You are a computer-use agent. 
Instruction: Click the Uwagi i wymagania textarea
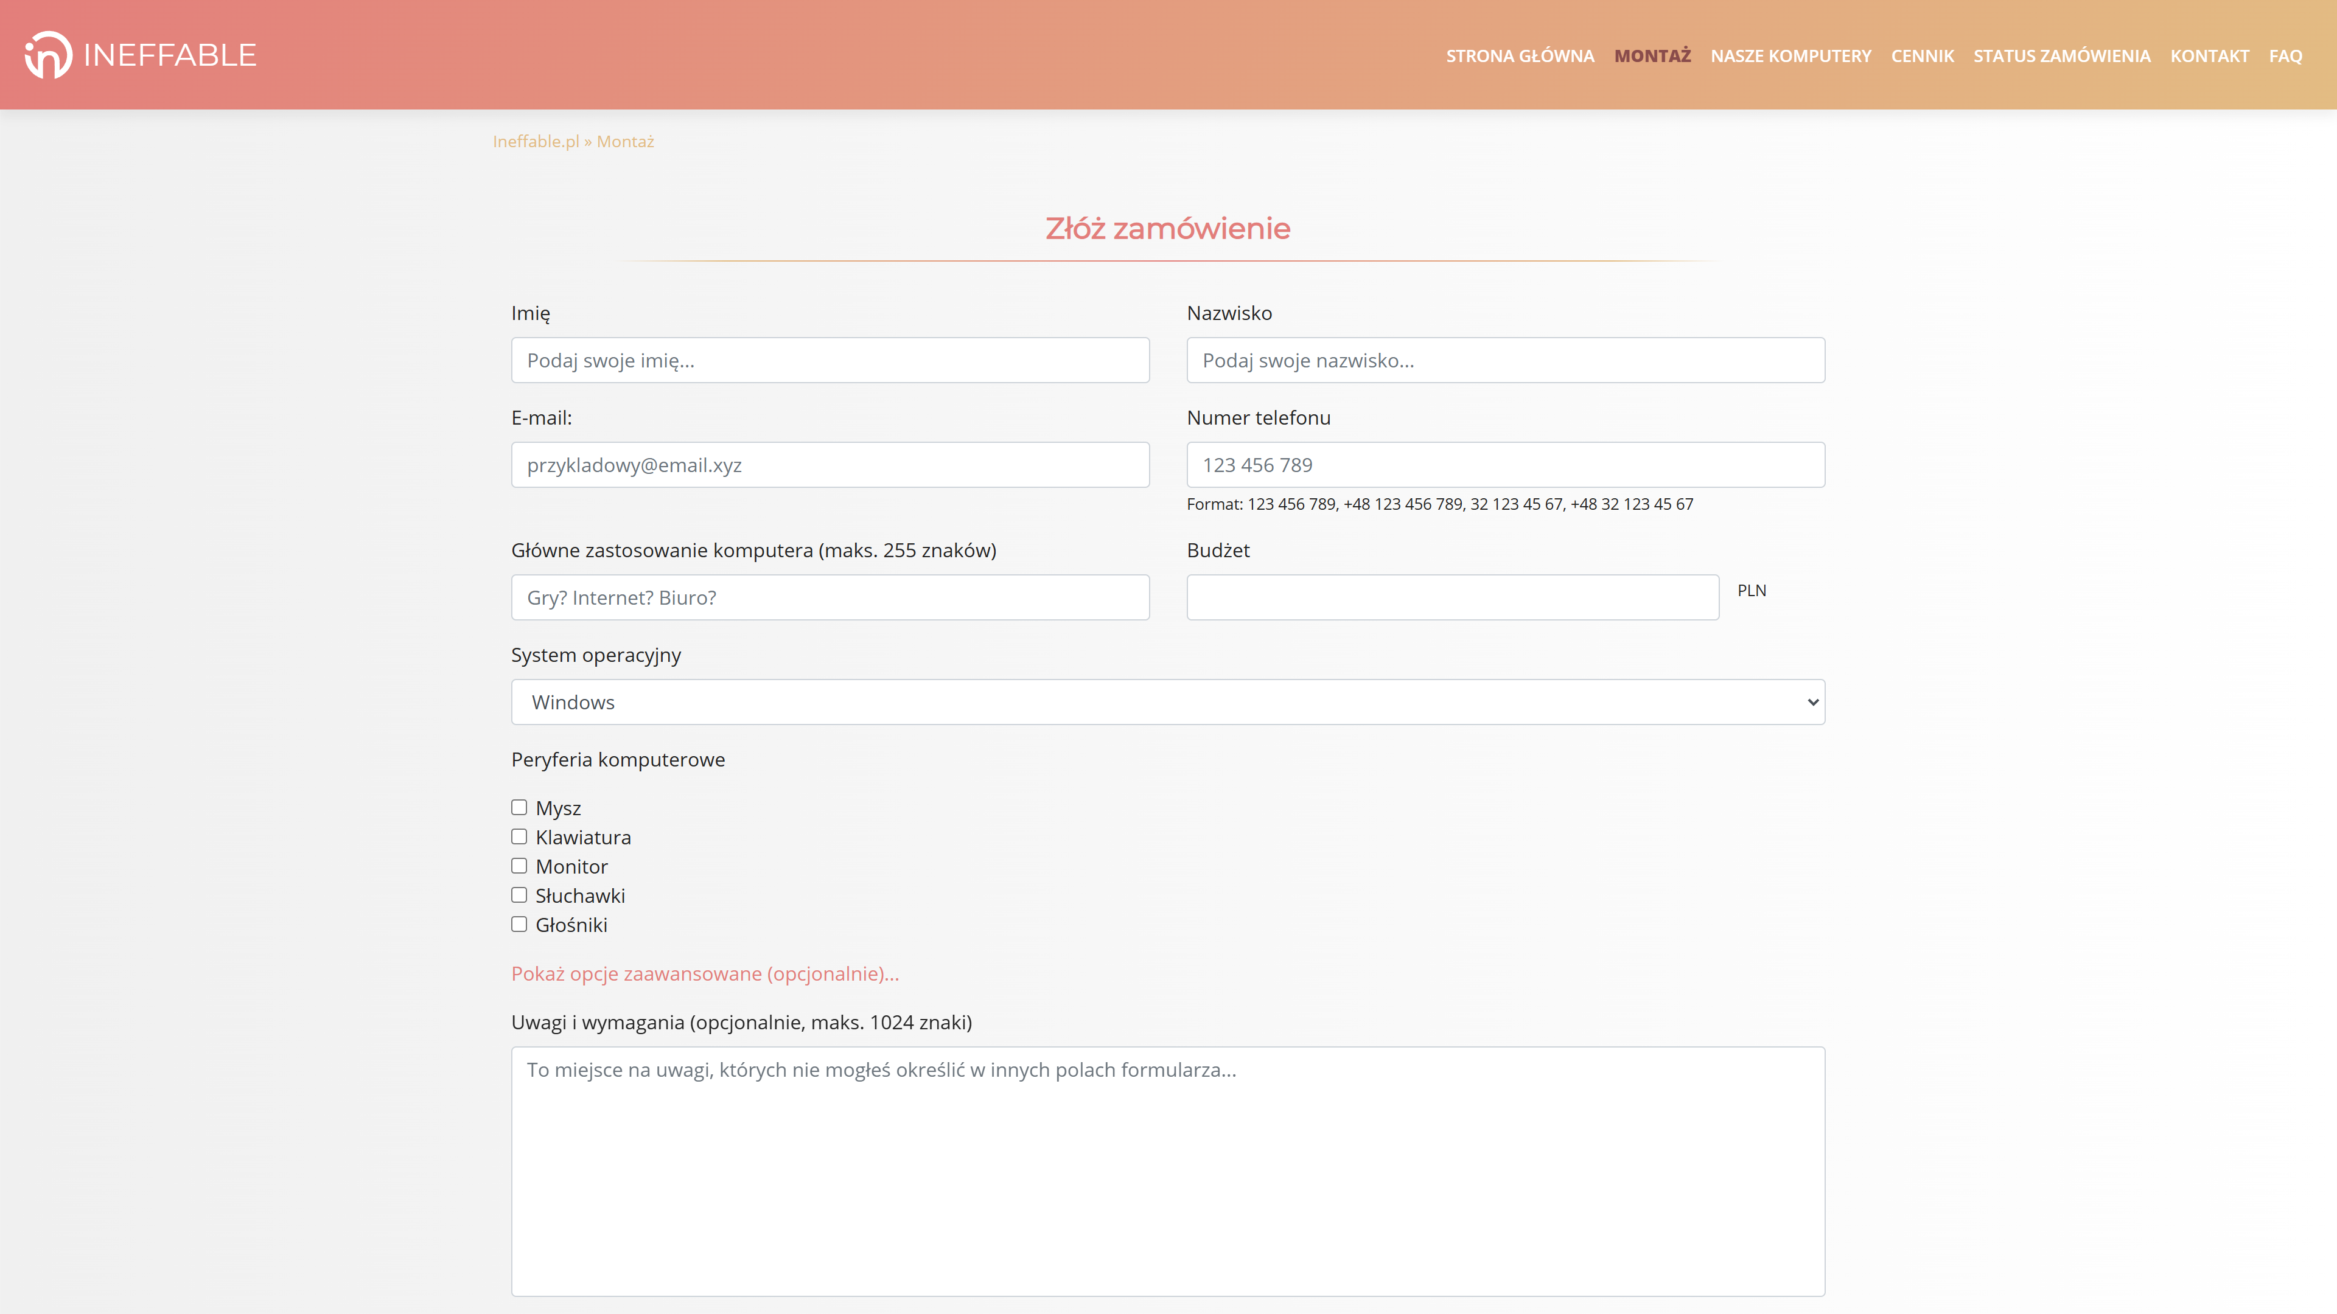click(1167, 1170)
